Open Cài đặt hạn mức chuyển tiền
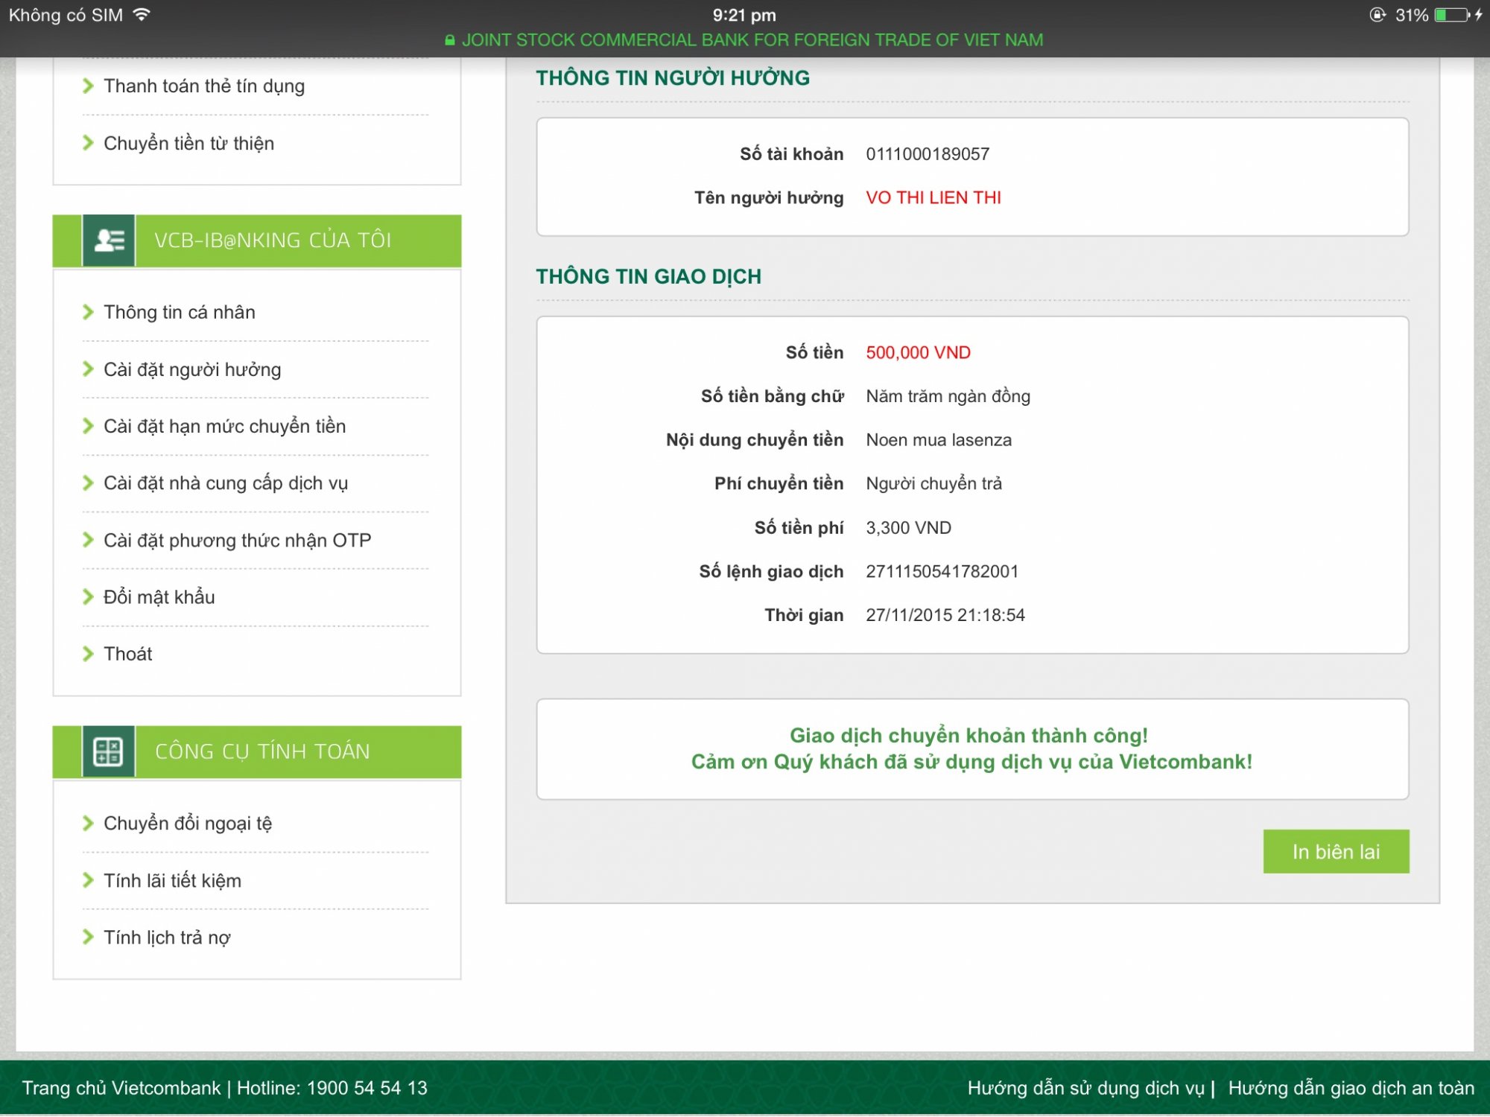Viewport: 1490px width, 1117px height. tap(224, 426)
